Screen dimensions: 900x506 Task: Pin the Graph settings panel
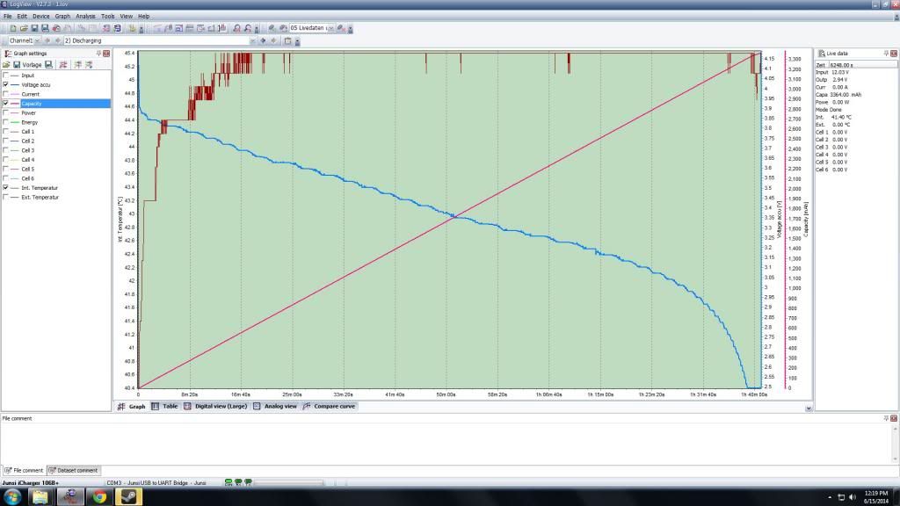pos(98,54)
